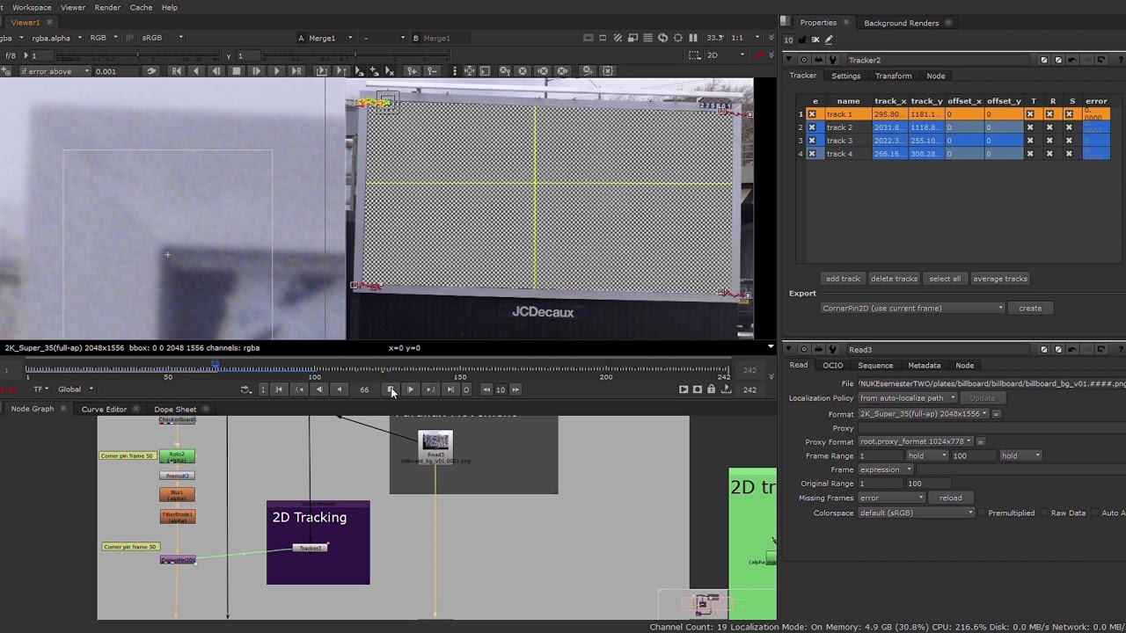Viewport: 1126px width, 633px height.
Task: Click the select all button
Action: (x=945, y=279)
